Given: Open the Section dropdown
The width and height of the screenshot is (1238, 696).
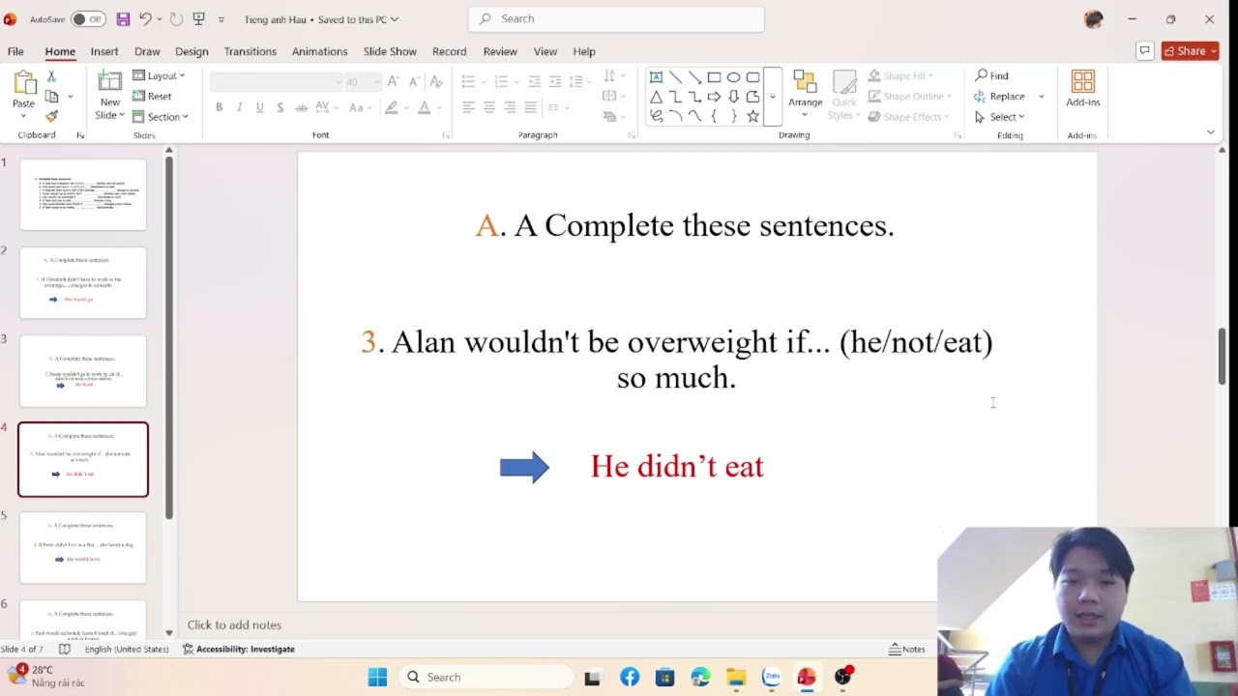Looking at the screenshot, I should pyautogui.click(x=161, y=117).
